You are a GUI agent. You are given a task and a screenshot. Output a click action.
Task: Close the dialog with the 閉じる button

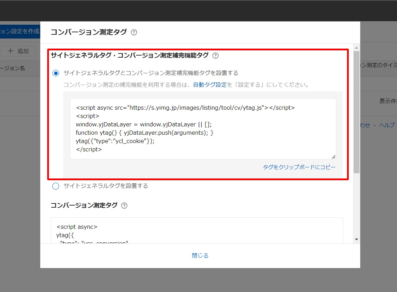pos(200,255)
